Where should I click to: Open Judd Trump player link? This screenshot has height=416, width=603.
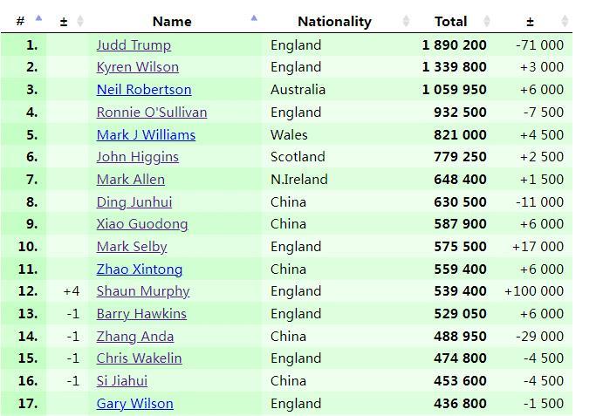[134, 44]
